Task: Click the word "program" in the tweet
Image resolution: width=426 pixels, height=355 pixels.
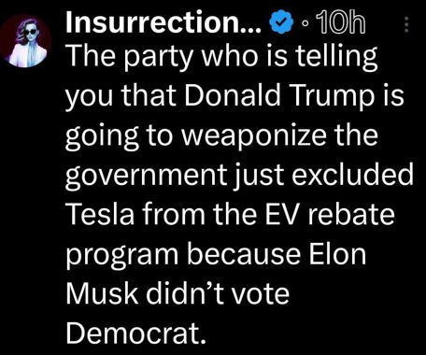Action: 121,256
